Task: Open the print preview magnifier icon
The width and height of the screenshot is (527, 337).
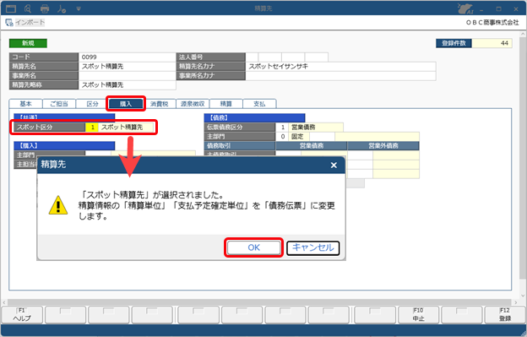Action: pos(28,8)
